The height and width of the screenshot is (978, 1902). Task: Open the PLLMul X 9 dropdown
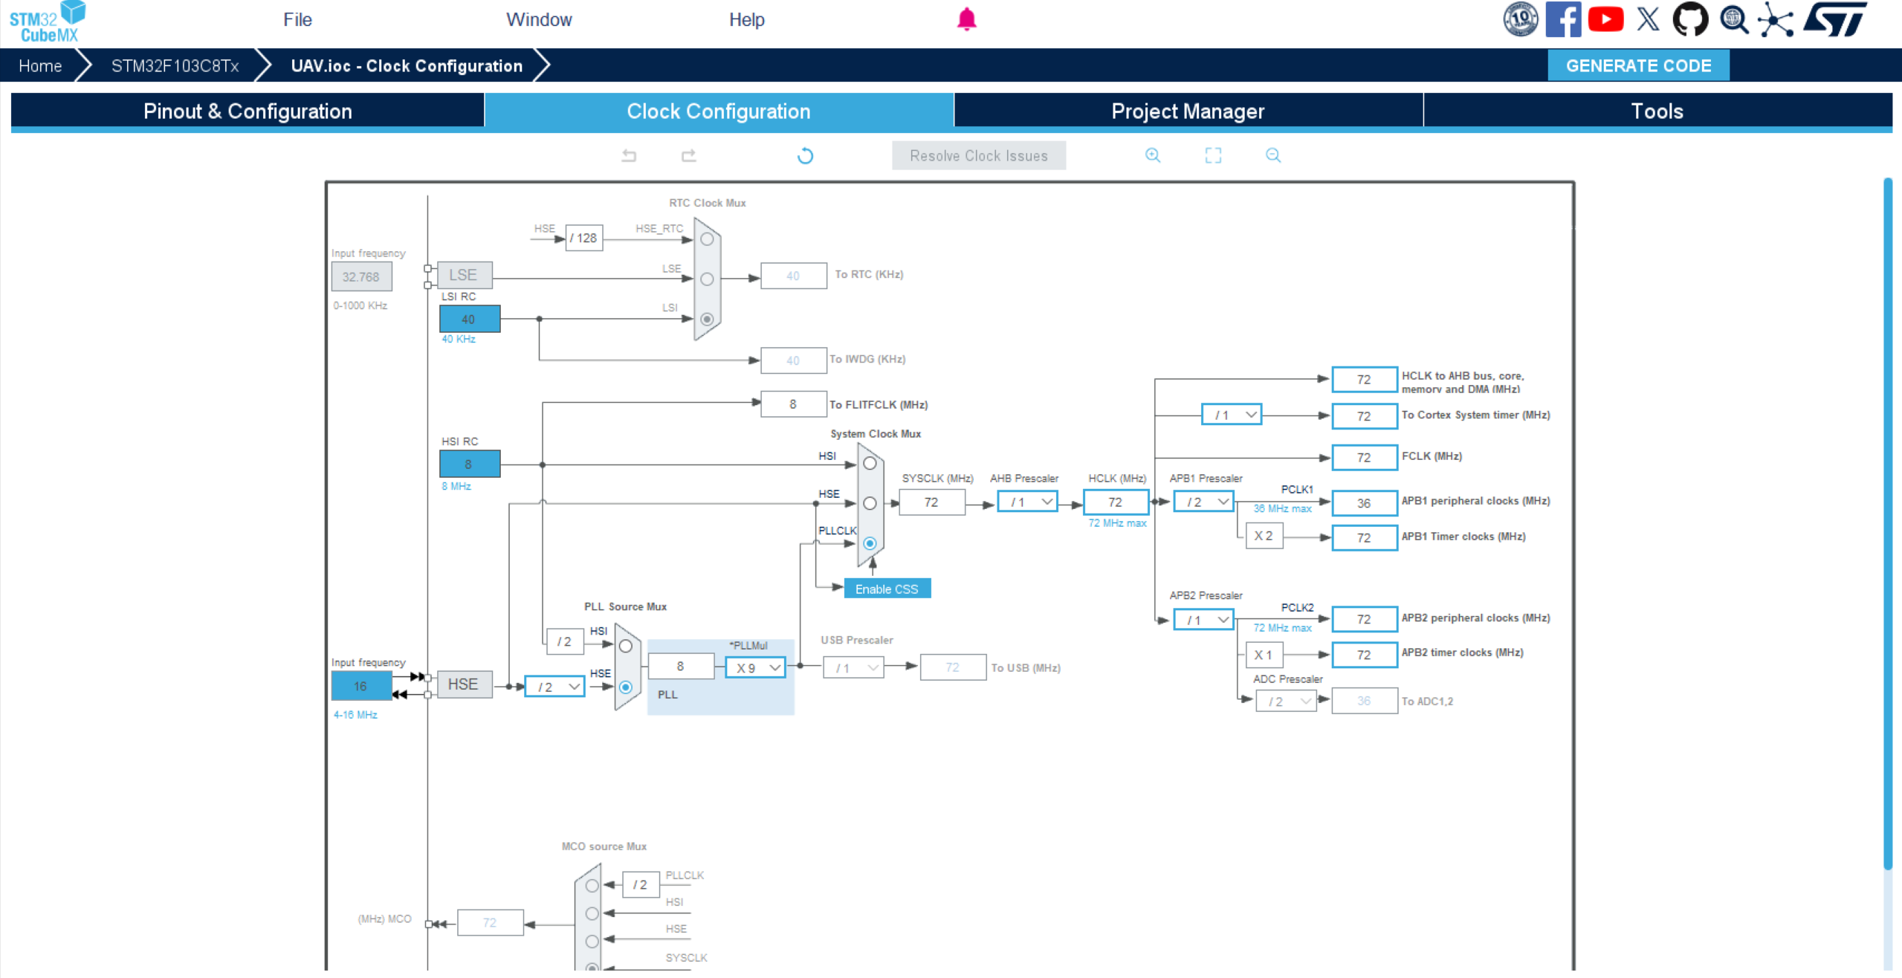pyautogui.click(x=756, y=667)
